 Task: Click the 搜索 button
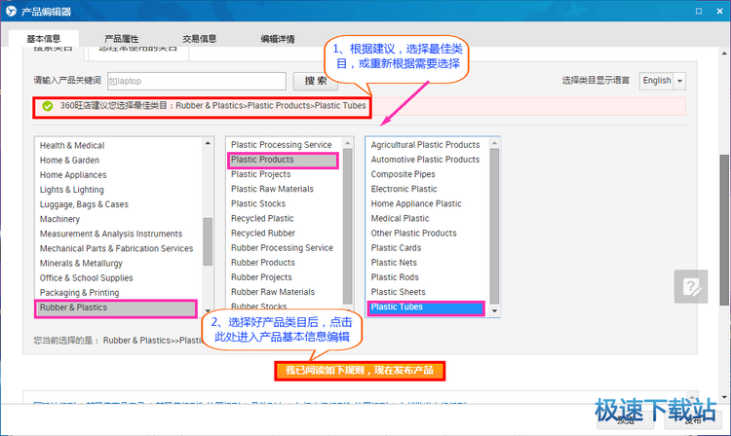pos(316,81)
